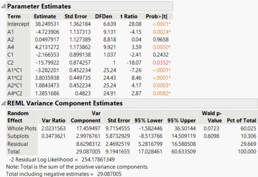Select the A1 term row label

10,32
